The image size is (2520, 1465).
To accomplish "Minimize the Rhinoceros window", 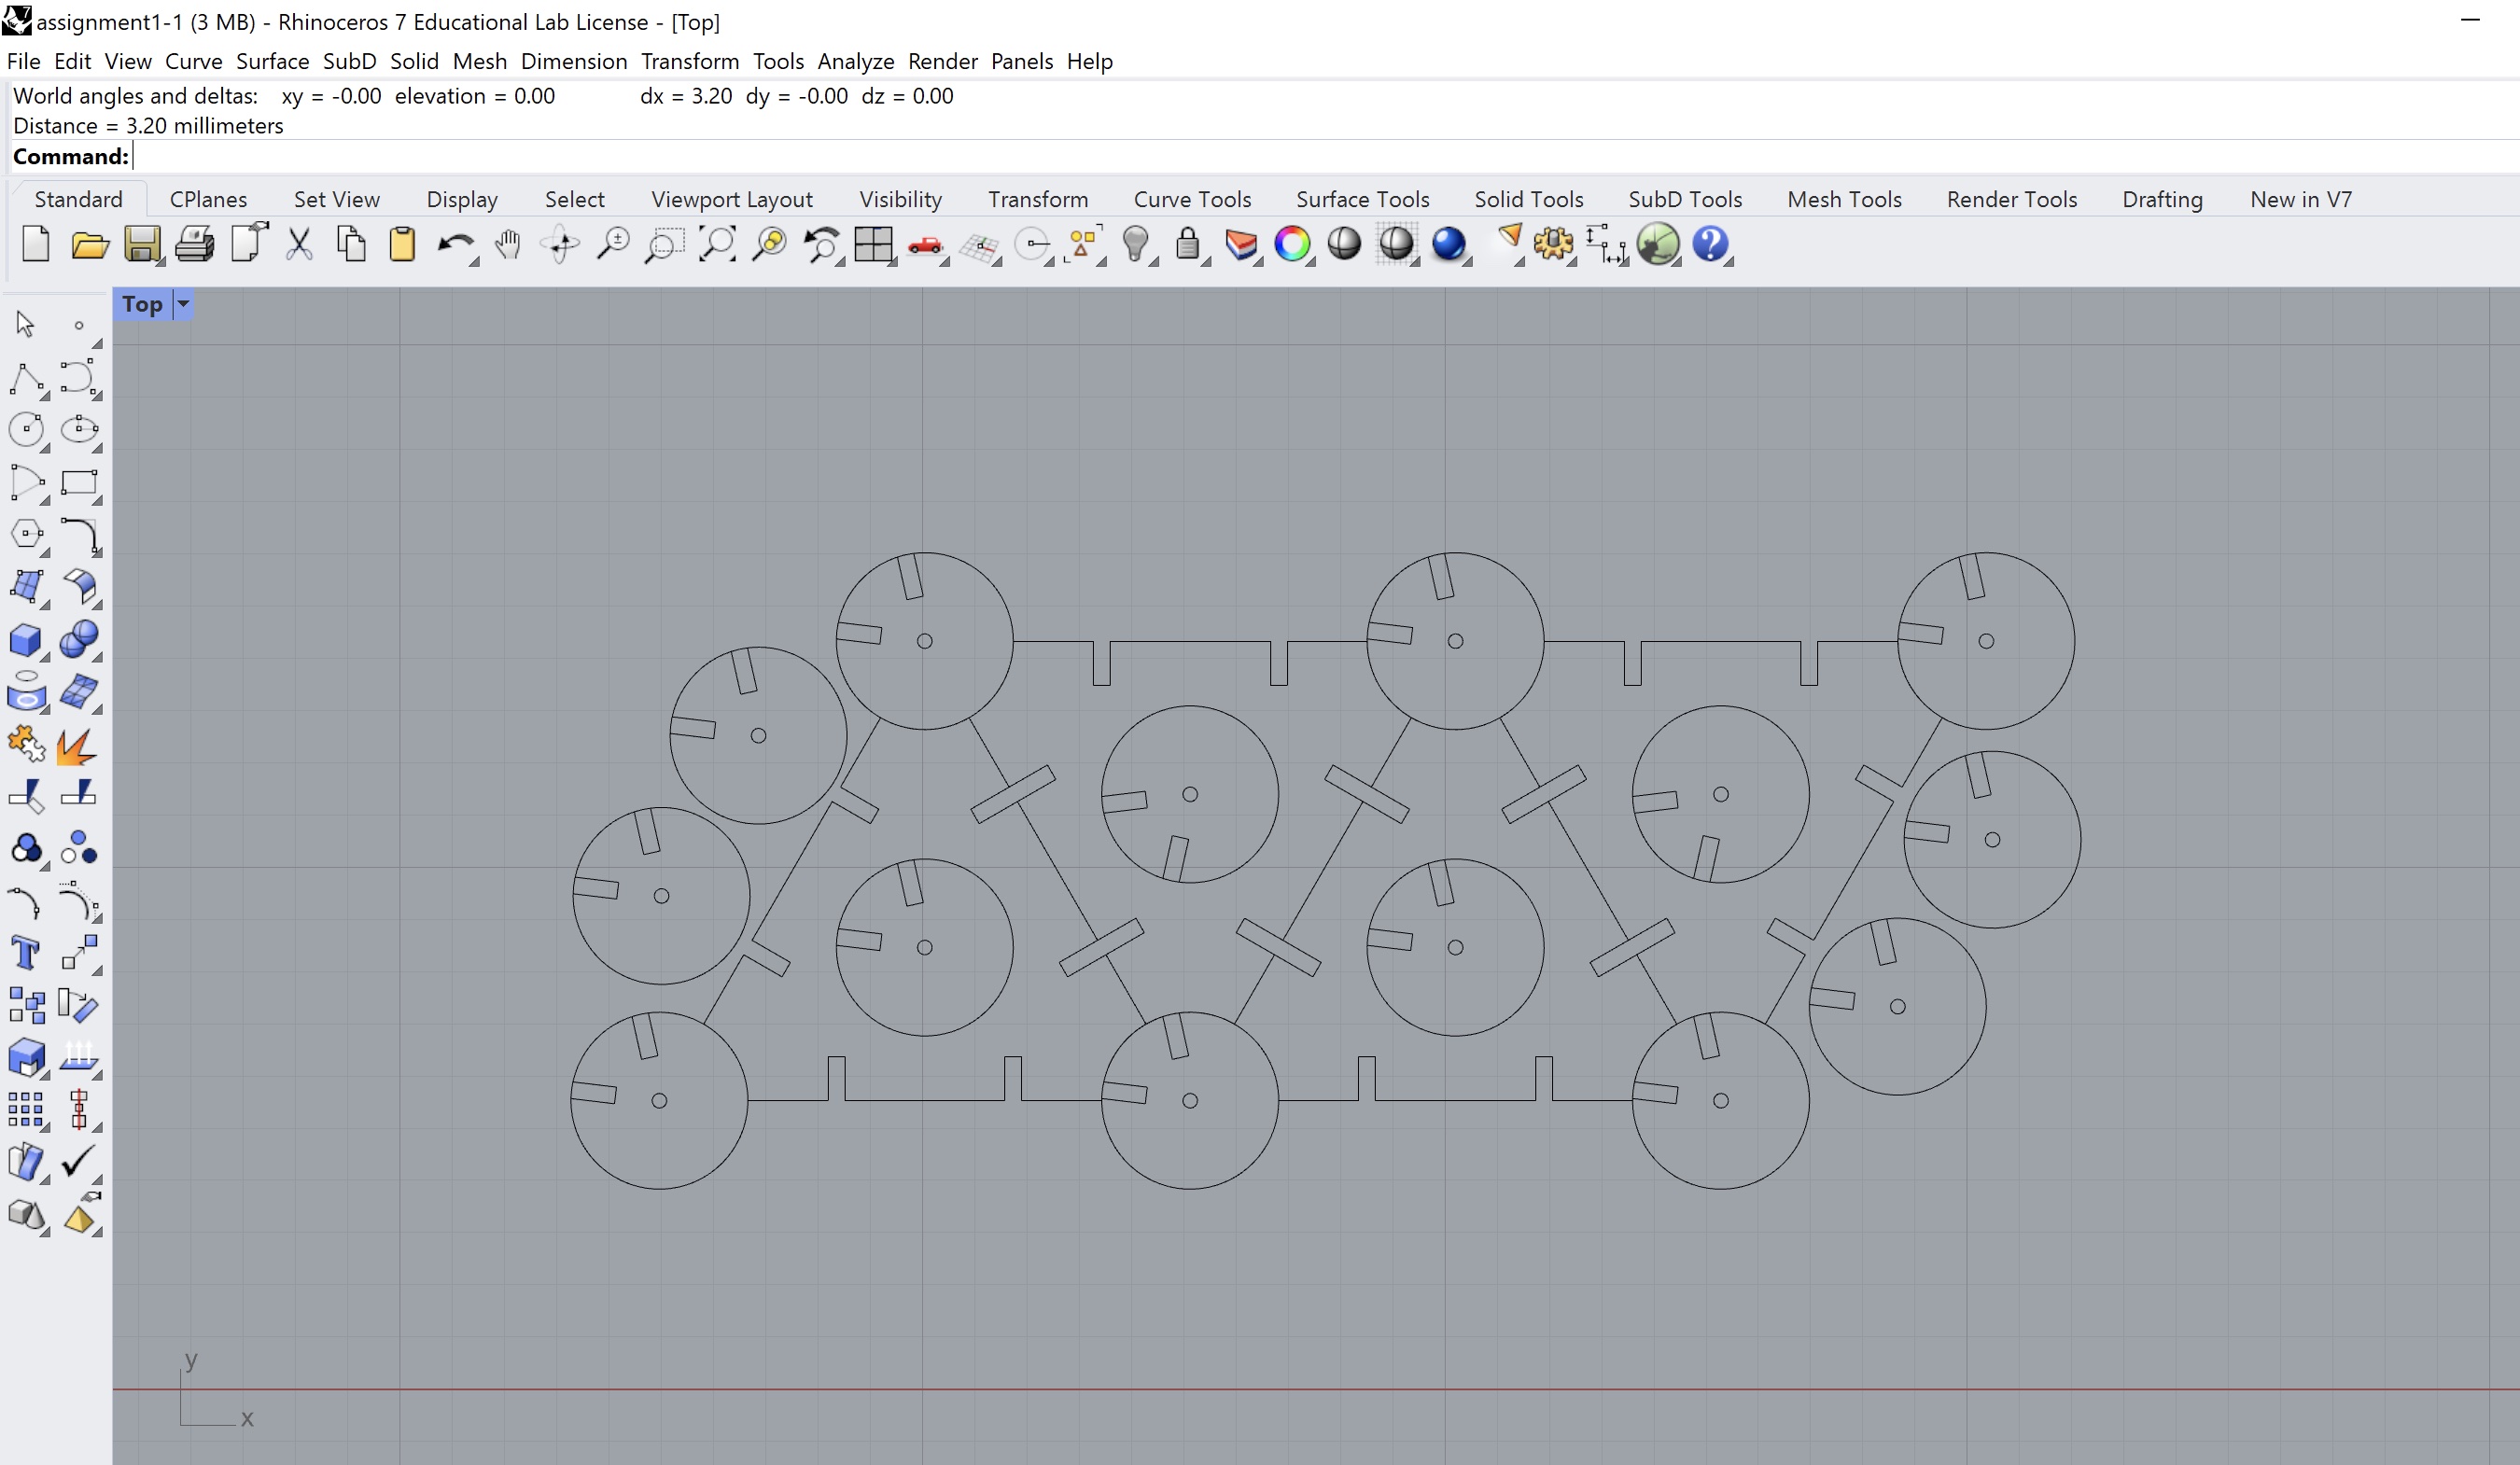I will [2470, 20].
